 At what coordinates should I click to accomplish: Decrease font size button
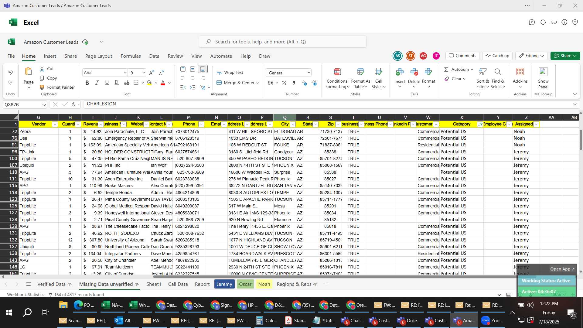pyautogui.click(x=162, y=73)
